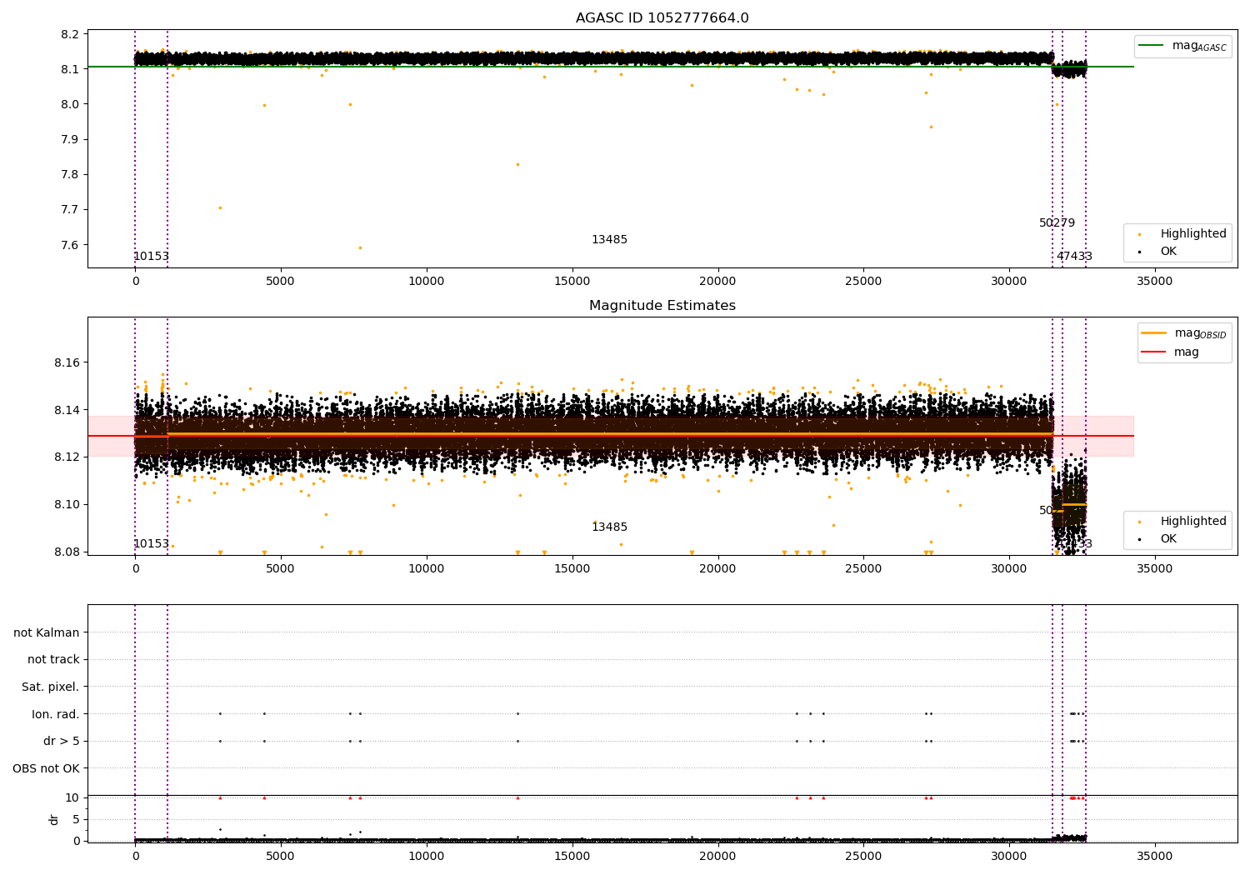The height and width of the screenshot is (875, 1250).
Task: Click the 'Sat. pixel.' row label
Action: (50, 687)
